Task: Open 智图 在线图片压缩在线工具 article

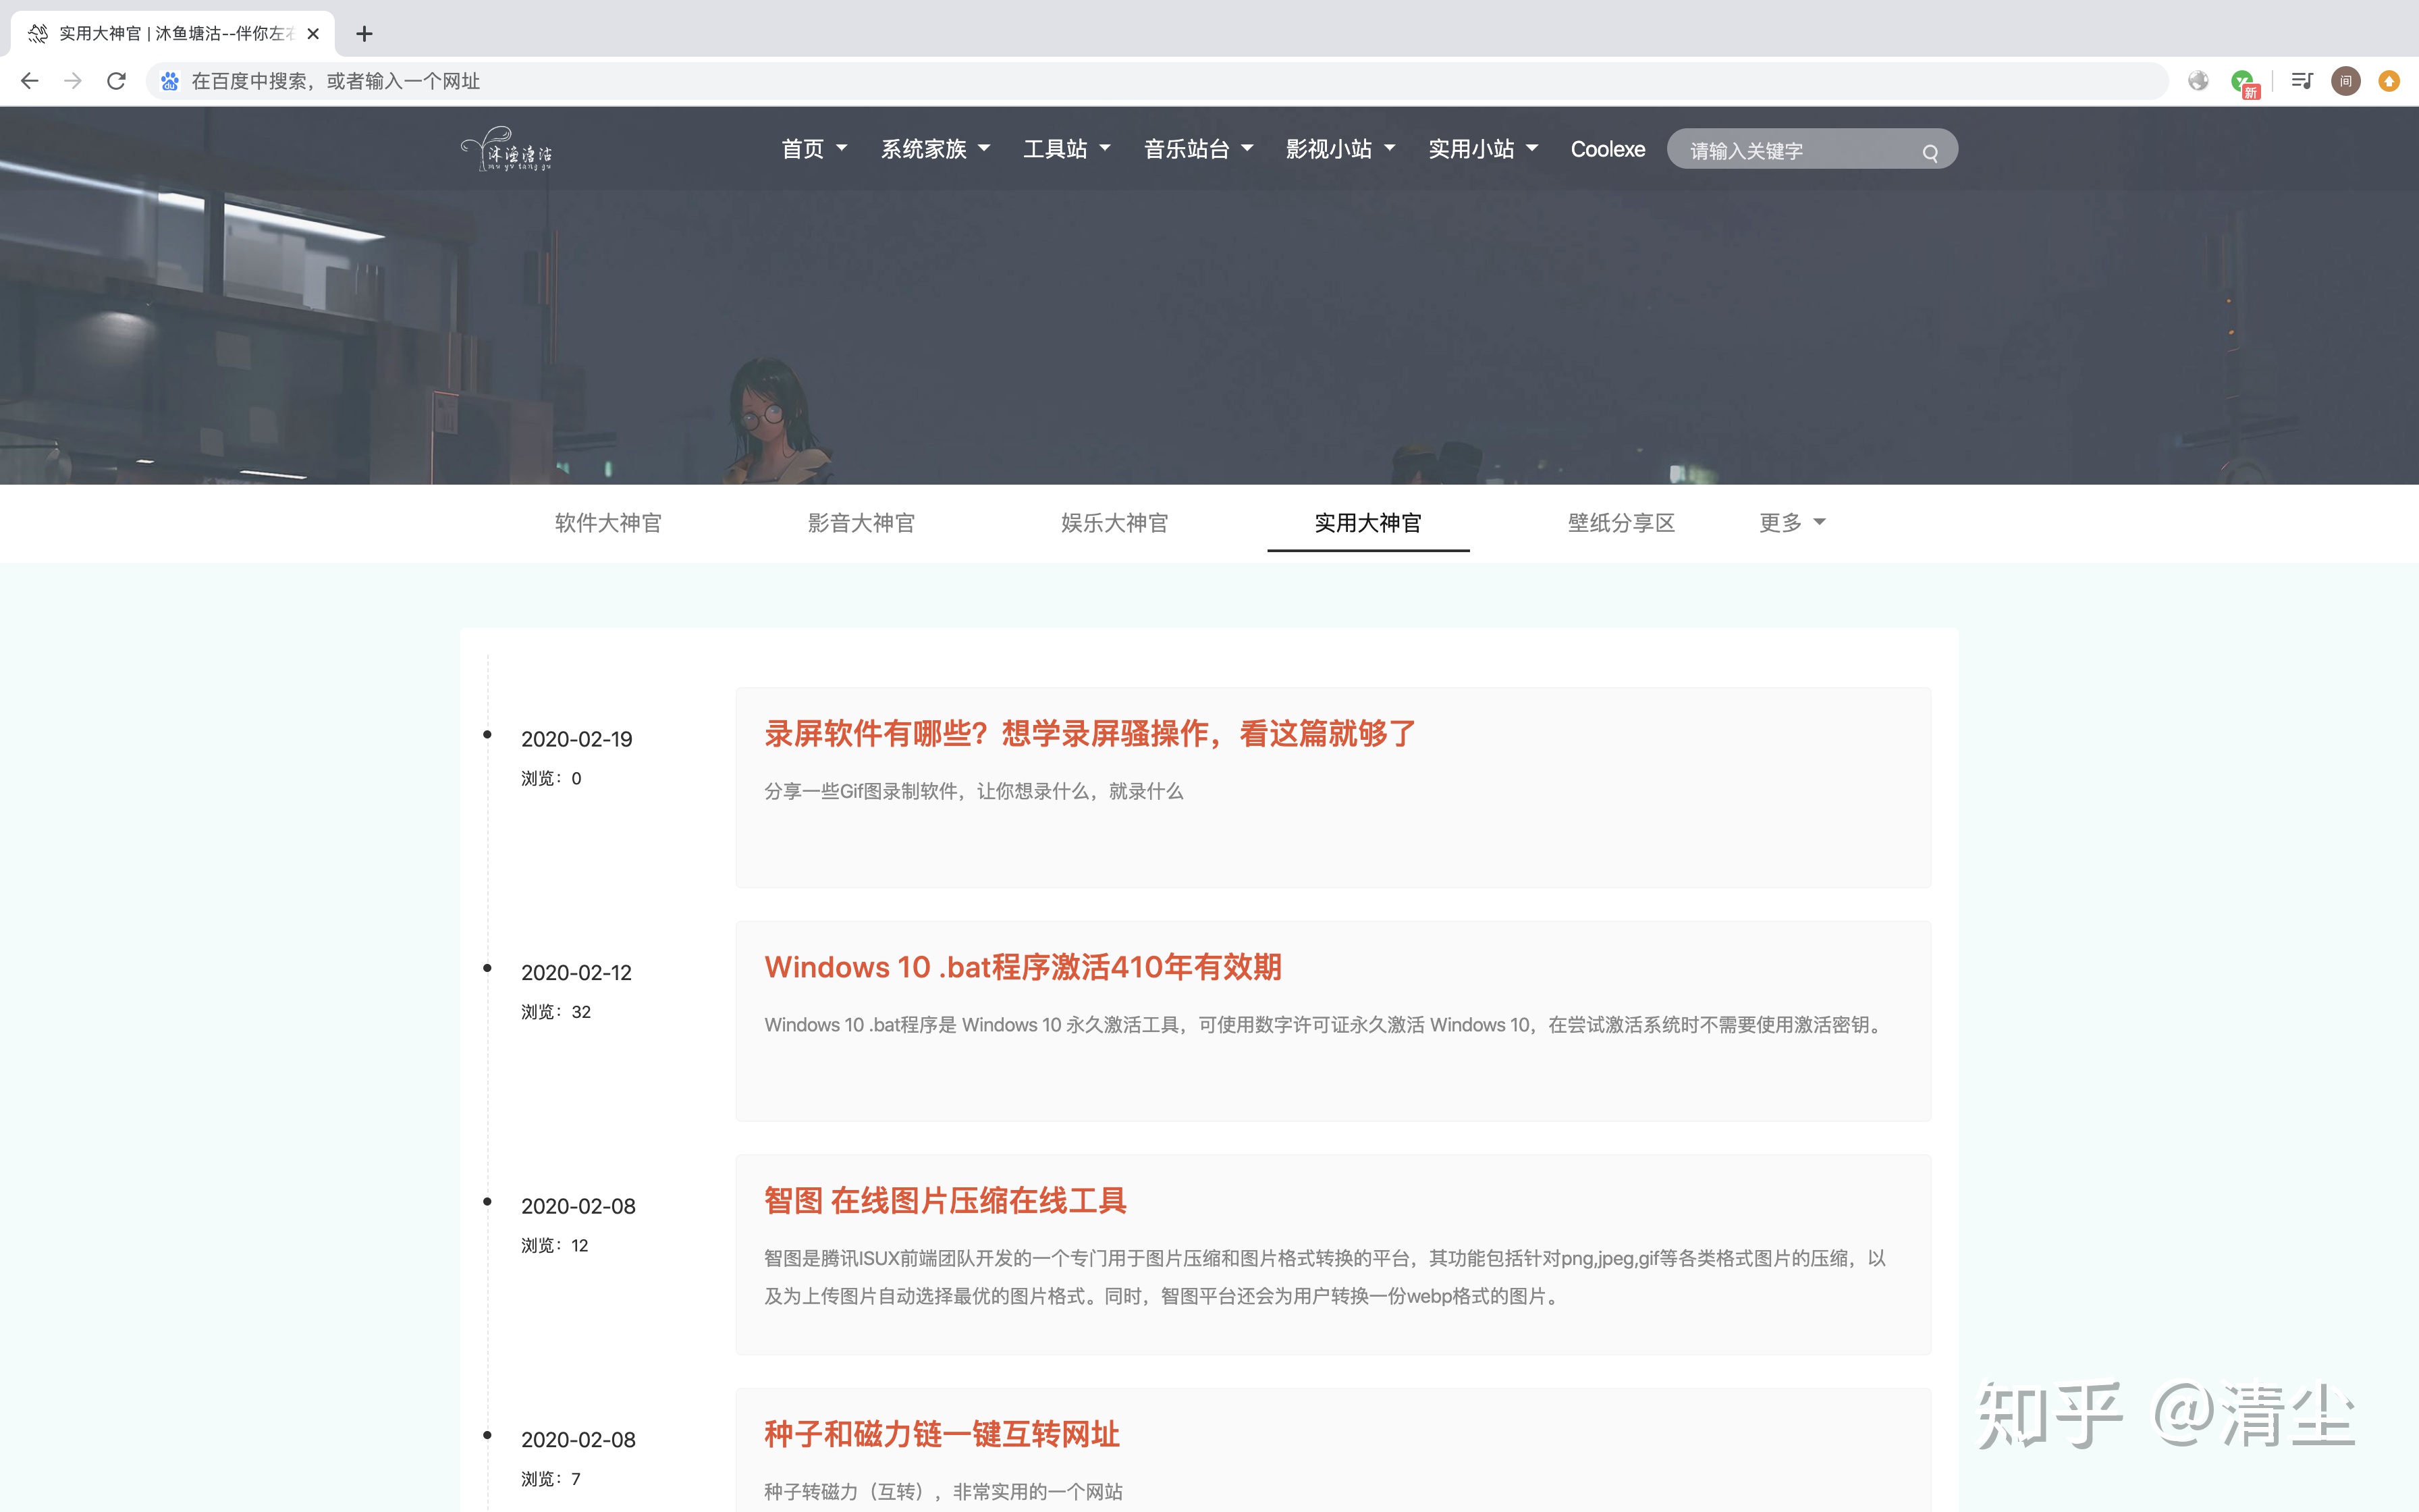Action: 945,1200
